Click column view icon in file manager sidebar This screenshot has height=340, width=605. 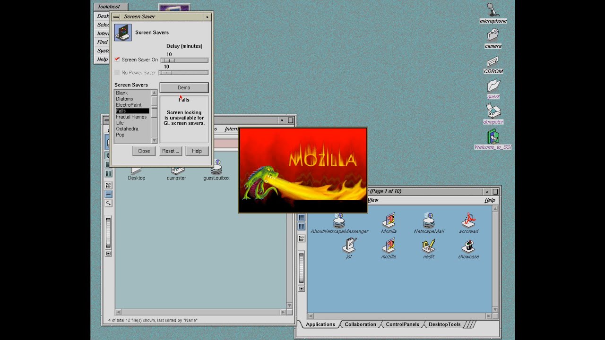coord(108,173)
